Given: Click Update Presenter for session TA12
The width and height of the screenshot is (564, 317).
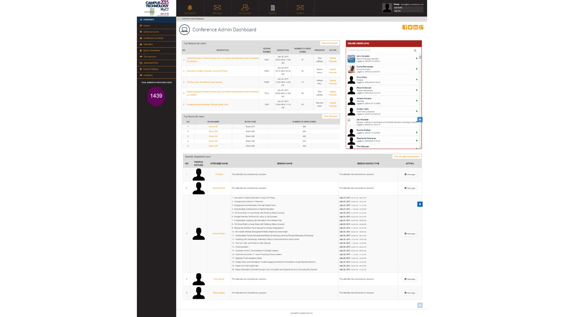Looking at the screenshot, I should coord(333,93).
